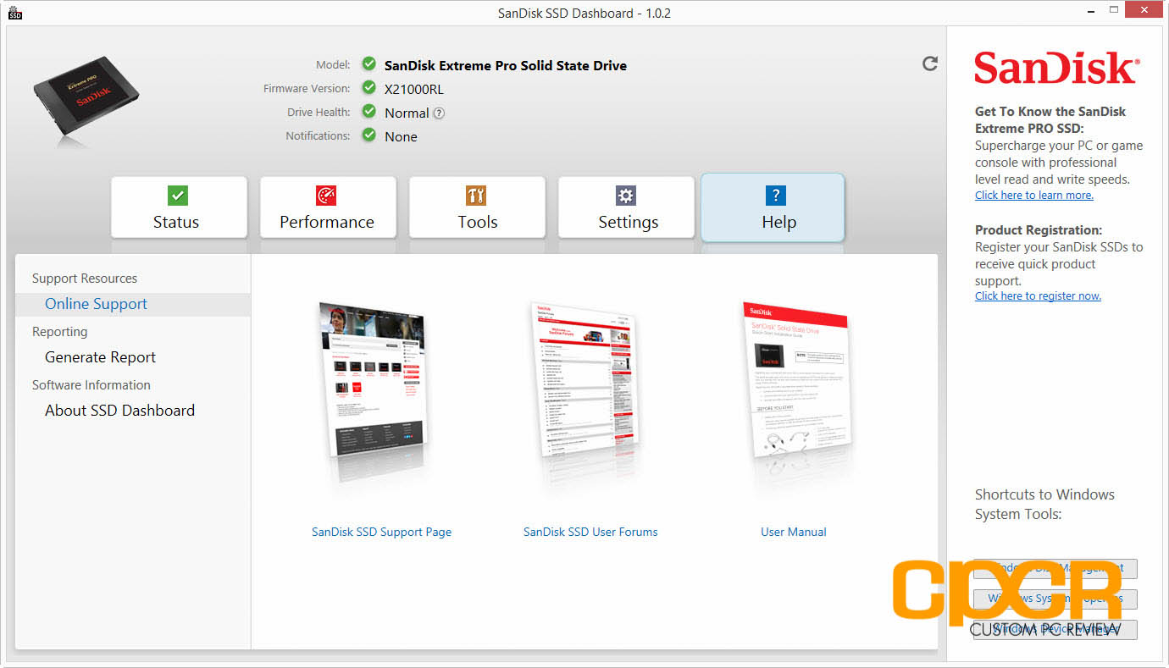Click the Windows Device Manager shortcut button
The height and width of the screenshot is (668, 1169).
[x=1055, y=629]
